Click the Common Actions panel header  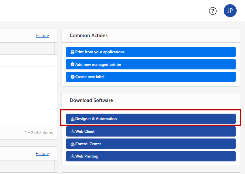(x=151, y=36)
